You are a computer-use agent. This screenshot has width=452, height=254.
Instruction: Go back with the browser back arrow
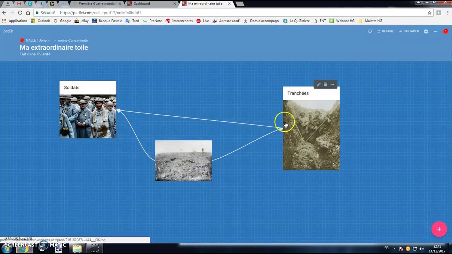4,13
